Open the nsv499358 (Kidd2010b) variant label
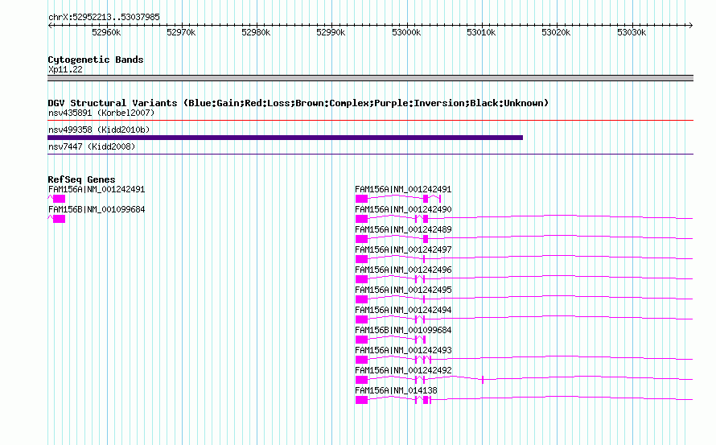 click(99, 130)
